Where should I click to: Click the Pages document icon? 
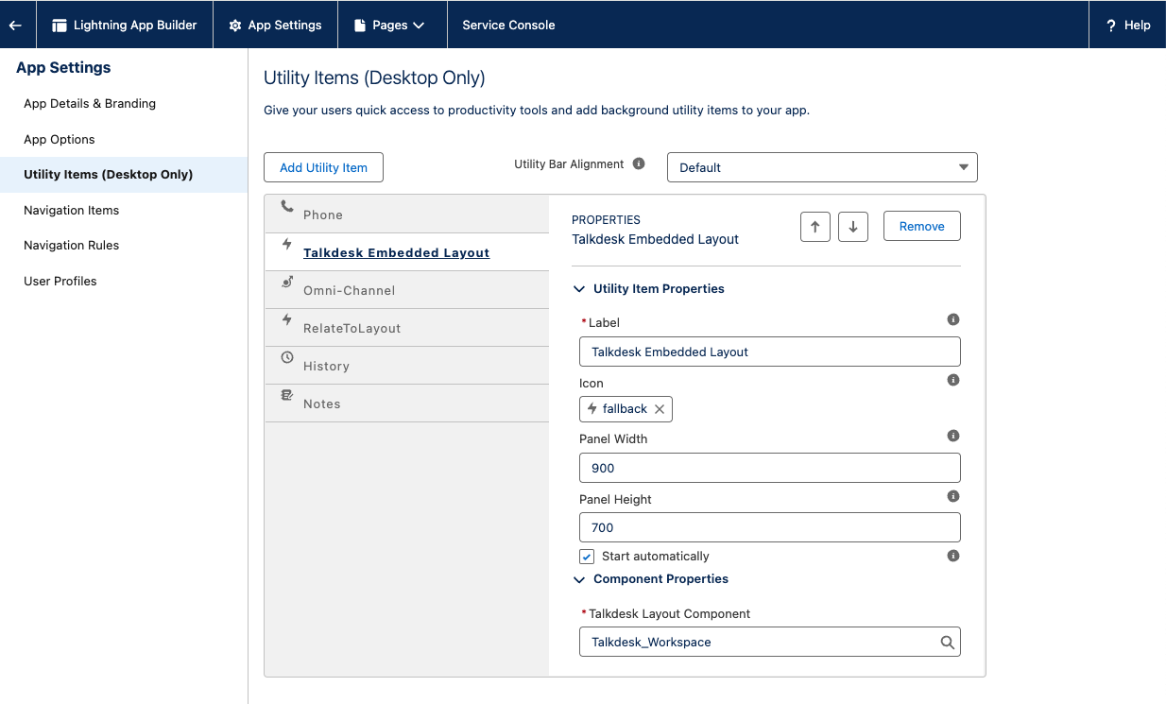(360, 26)
